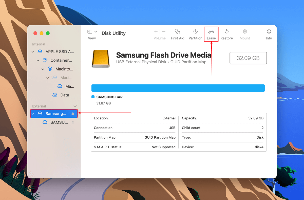Click the Samsung Flash Drive Media title
Image resolution: width=304 pixels, height=200 pixels.
[x=164, y=55]
